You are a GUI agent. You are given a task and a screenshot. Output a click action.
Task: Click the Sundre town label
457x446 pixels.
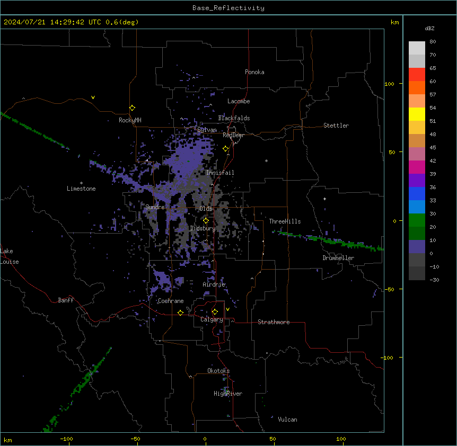coord(155,207)
